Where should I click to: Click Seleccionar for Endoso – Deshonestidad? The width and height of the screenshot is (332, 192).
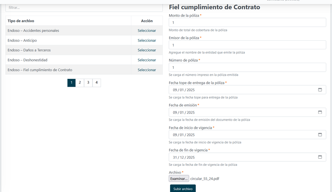(x=147, y=60)
